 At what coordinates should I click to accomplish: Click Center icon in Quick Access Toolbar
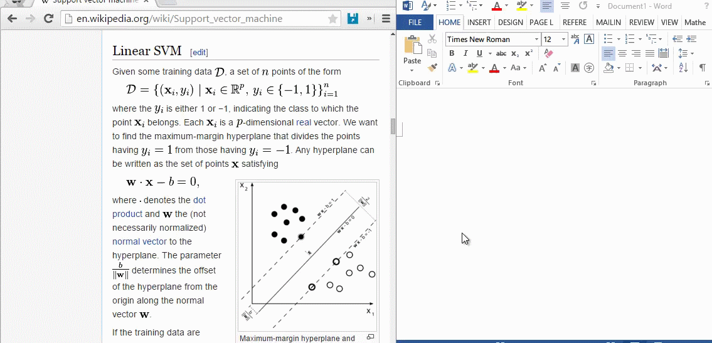(565, 6)
